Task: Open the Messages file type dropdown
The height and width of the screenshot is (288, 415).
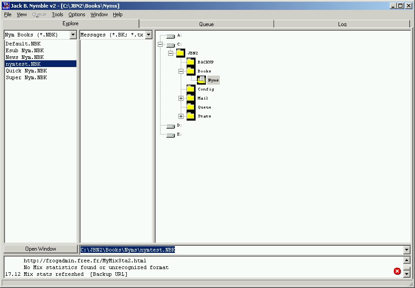Action: [x=149, y=35]
